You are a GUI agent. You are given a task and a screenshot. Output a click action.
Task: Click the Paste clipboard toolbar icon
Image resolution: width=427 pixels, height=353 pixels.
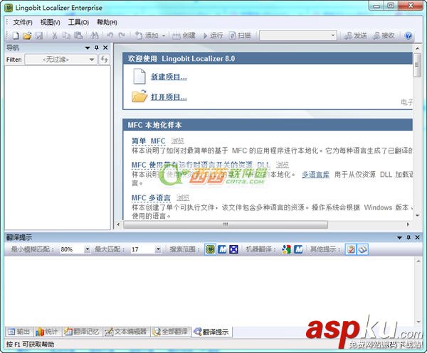[x=78, y=36]
